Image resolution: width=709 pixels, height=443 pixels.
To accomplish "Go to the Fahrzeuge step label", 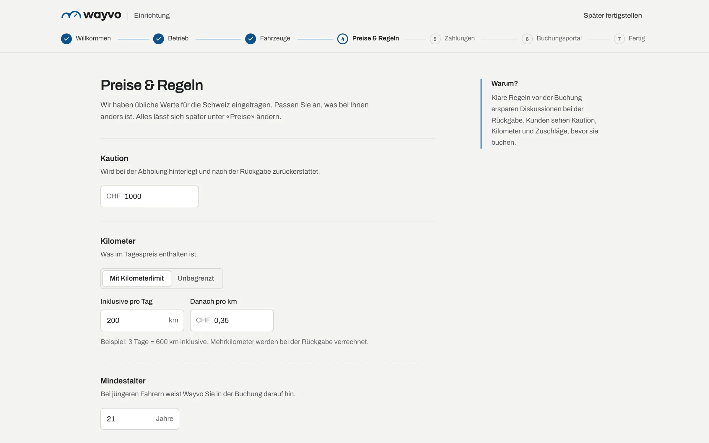I will pos(275,38).
